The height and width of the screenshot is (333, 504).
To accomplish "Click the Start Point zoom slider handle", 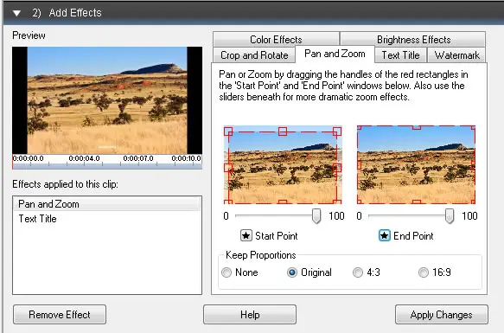I will point(316,216).
